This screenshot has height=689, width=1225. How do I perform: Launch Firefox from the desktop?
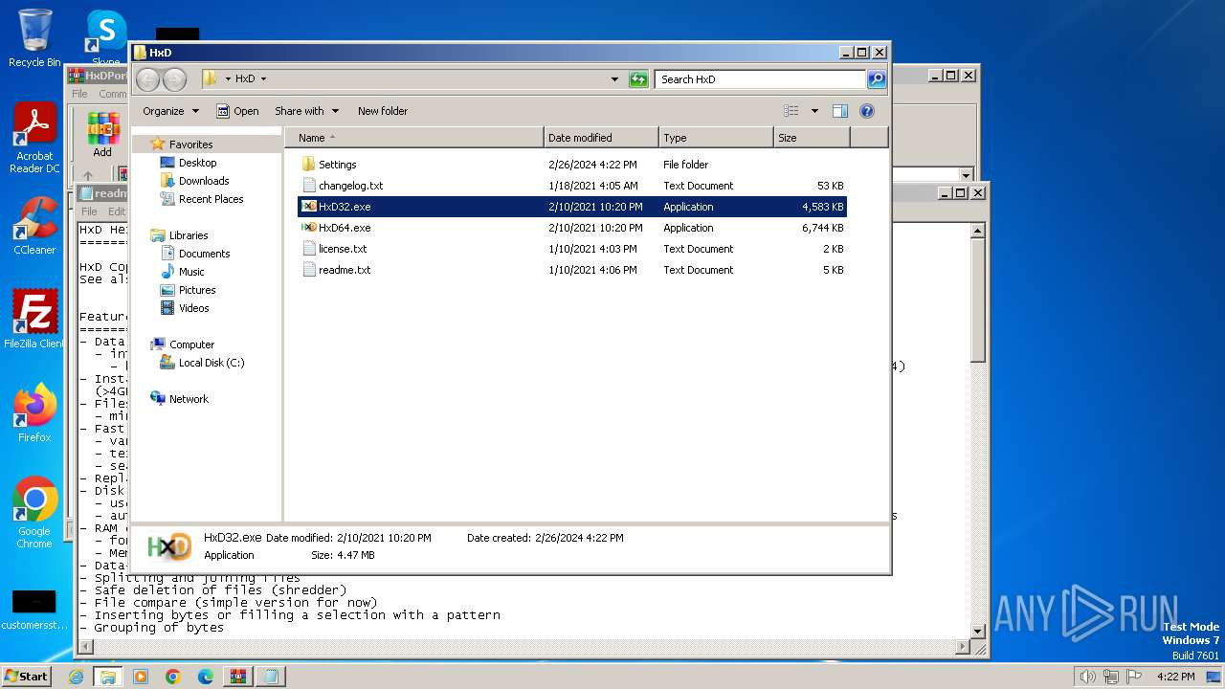coord(34,412)
